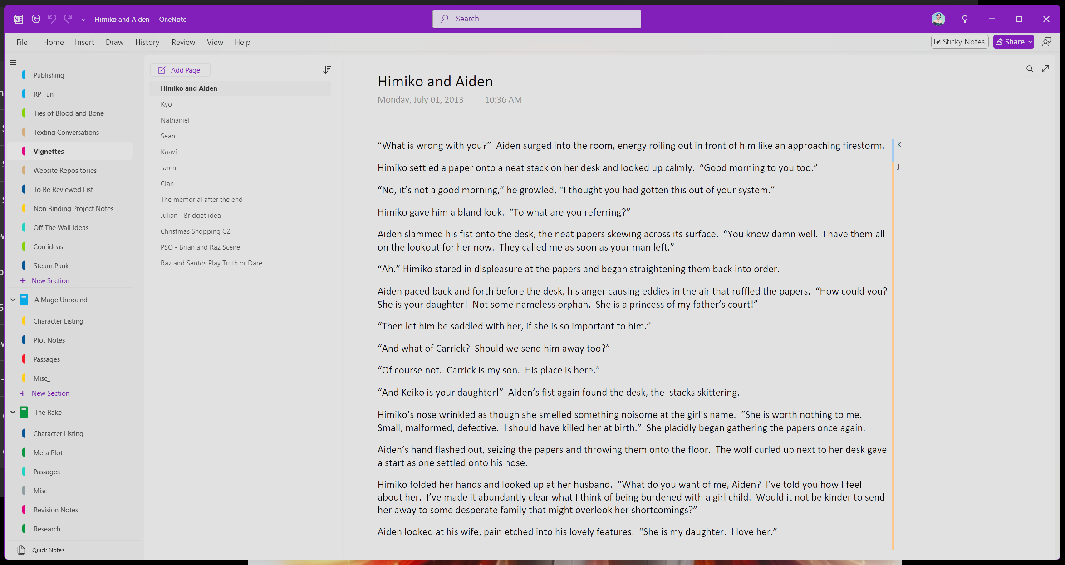Image resolution: width=1065 pixels, height=565 pixels.
Task: Click in the Search box
Action: click(x=536, y=19)
